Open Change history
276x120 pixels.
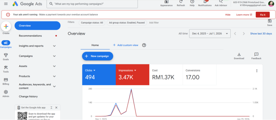[x=28, y=97]
